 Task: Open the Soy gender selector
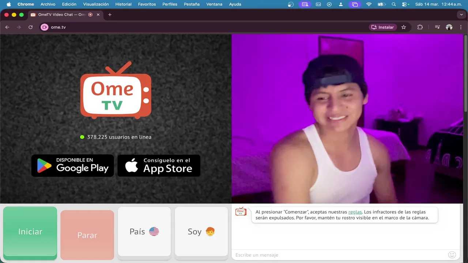click(201, 232)
